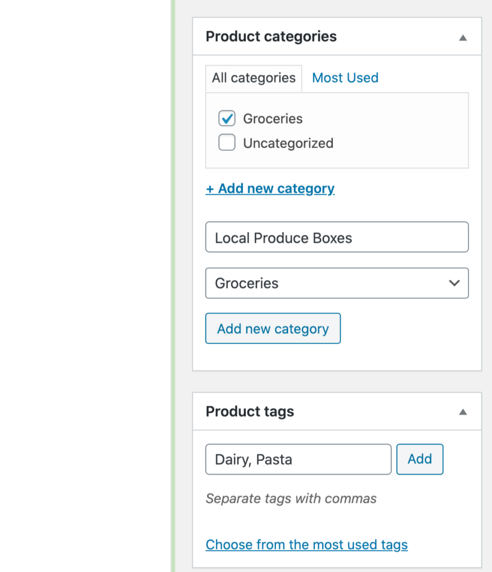Click the categories panel toggle arrow icon

point(462,37)
